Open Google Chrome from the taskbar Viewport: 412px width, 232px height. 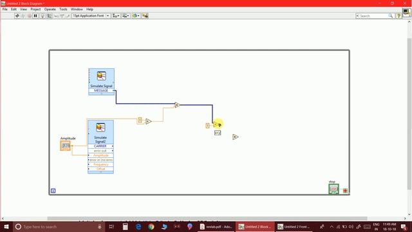(x=151, y=227)
